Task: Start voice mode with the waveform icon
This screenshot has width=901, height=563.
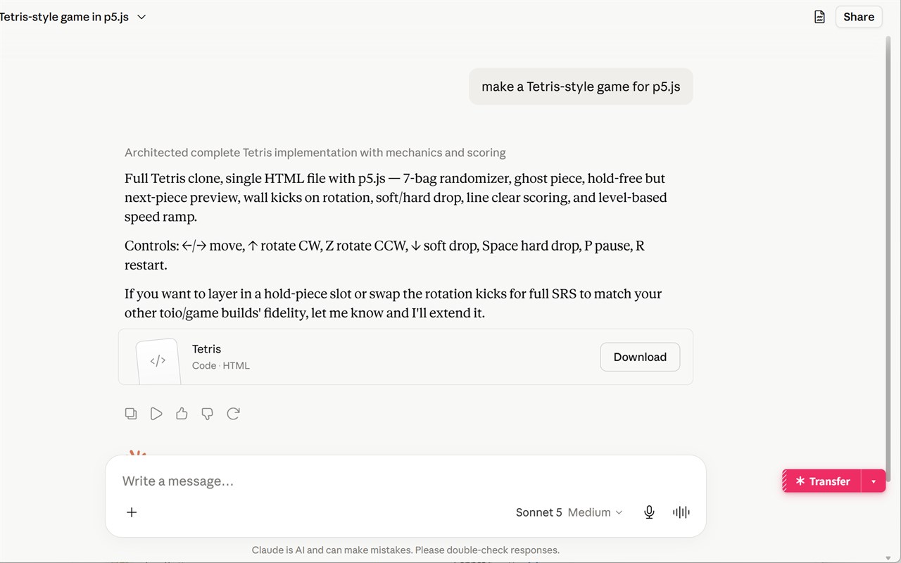Action: [x=681, y=512]
